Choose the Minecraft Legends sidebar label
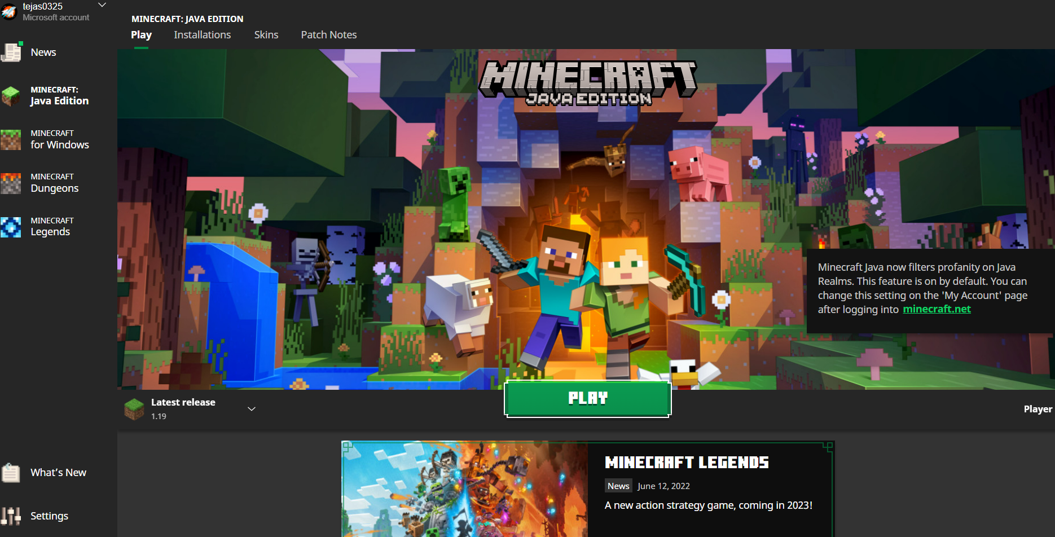The width and height of the screenshot is (1055, 537). 52,227
